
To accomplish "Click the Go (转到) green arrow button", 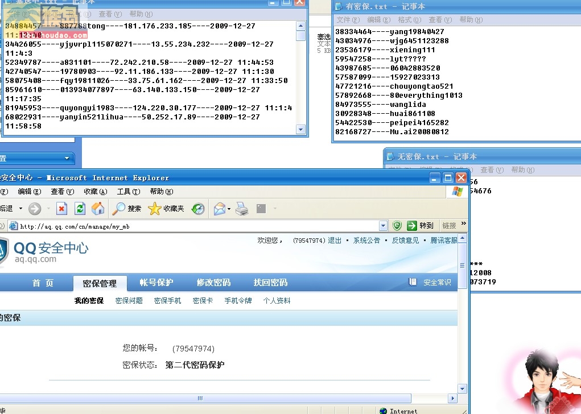I will [x=420, y=226].
